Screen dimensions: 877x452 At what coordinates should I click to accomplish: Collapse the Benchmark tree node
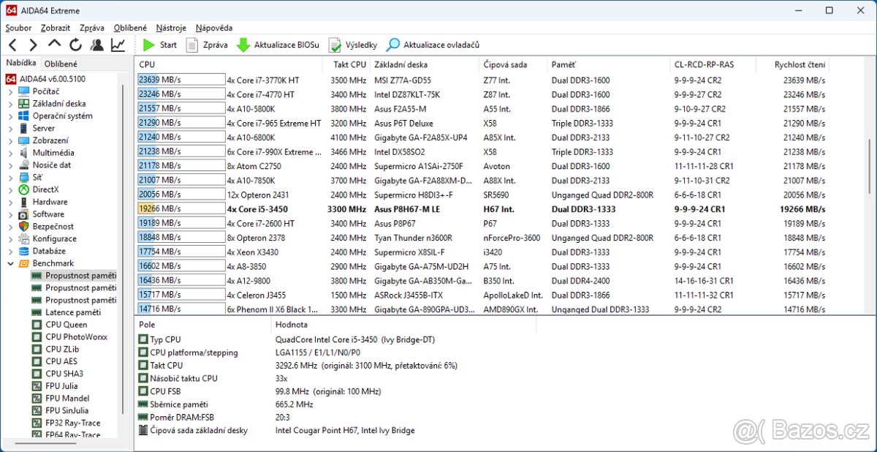[x=10, y=263]
